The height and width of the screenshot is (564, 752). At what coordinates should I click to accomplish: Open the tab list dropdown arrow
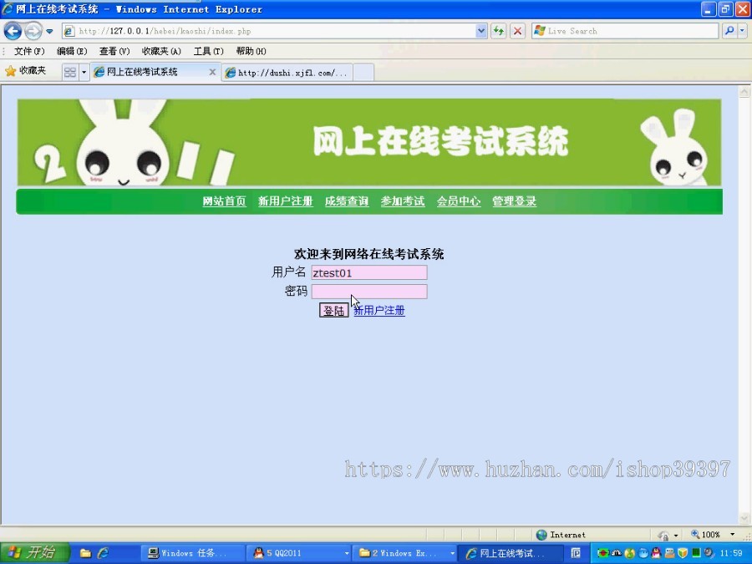(84, 73)
